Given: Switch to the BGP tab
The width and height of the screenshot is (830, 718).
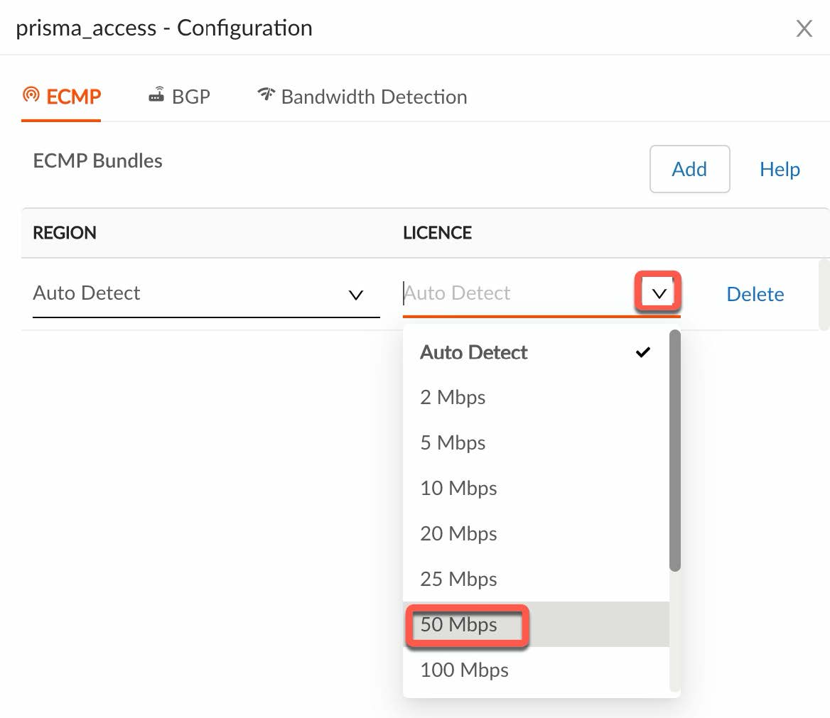Looking at the screenshot, I should (190, 97).
